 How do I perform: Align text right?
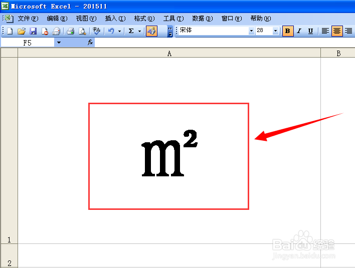pos(348,31)
